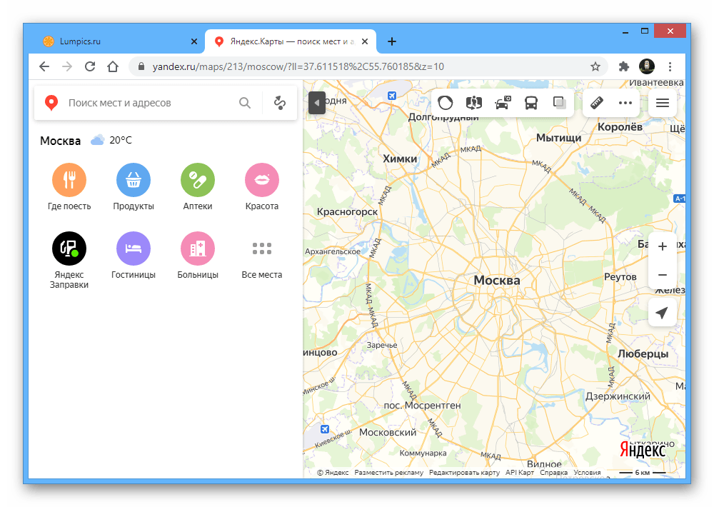Zoom in with the plus button
Screen dimensions: 714x507
[662, 246]
